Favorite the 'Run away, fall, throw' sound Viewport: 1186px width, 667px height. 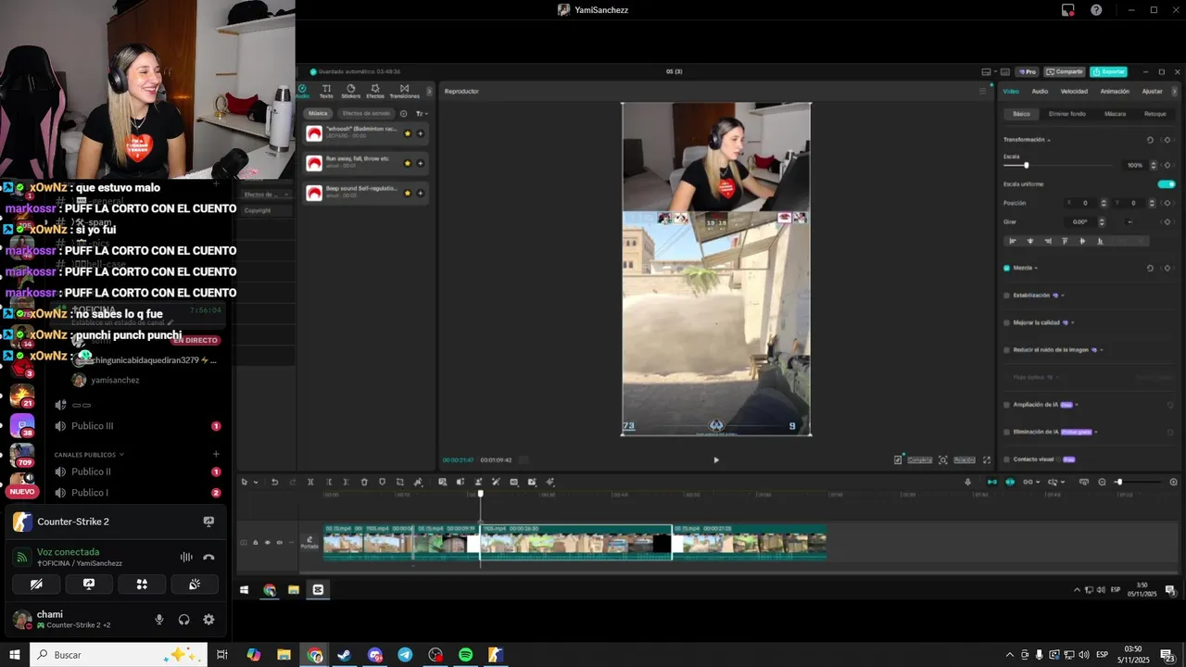point(407,163)
